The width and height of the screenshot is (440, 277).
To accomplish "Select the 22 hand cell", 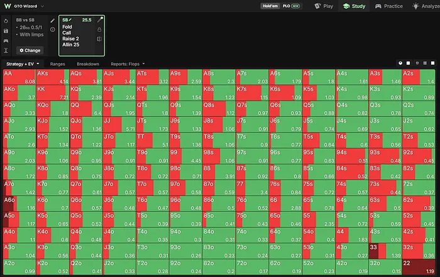I will coord(419,267).
